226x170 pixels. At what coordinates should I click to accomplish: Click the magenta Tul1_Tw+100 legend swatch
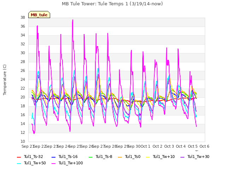pos(53,163)
